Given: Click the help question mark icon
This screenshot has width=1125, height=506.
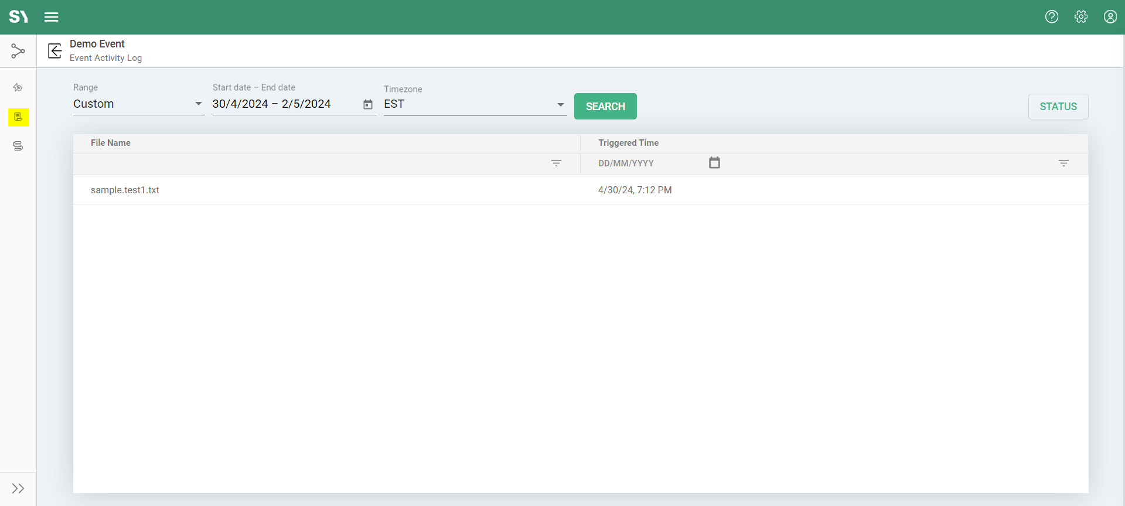Looking at the screenshot, I should click(x=1052, y=17).
